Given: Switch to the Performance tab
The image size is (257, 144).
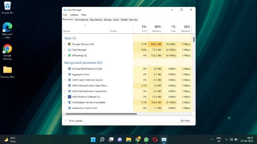Looking at the screenshot, I should click(82, 20).
